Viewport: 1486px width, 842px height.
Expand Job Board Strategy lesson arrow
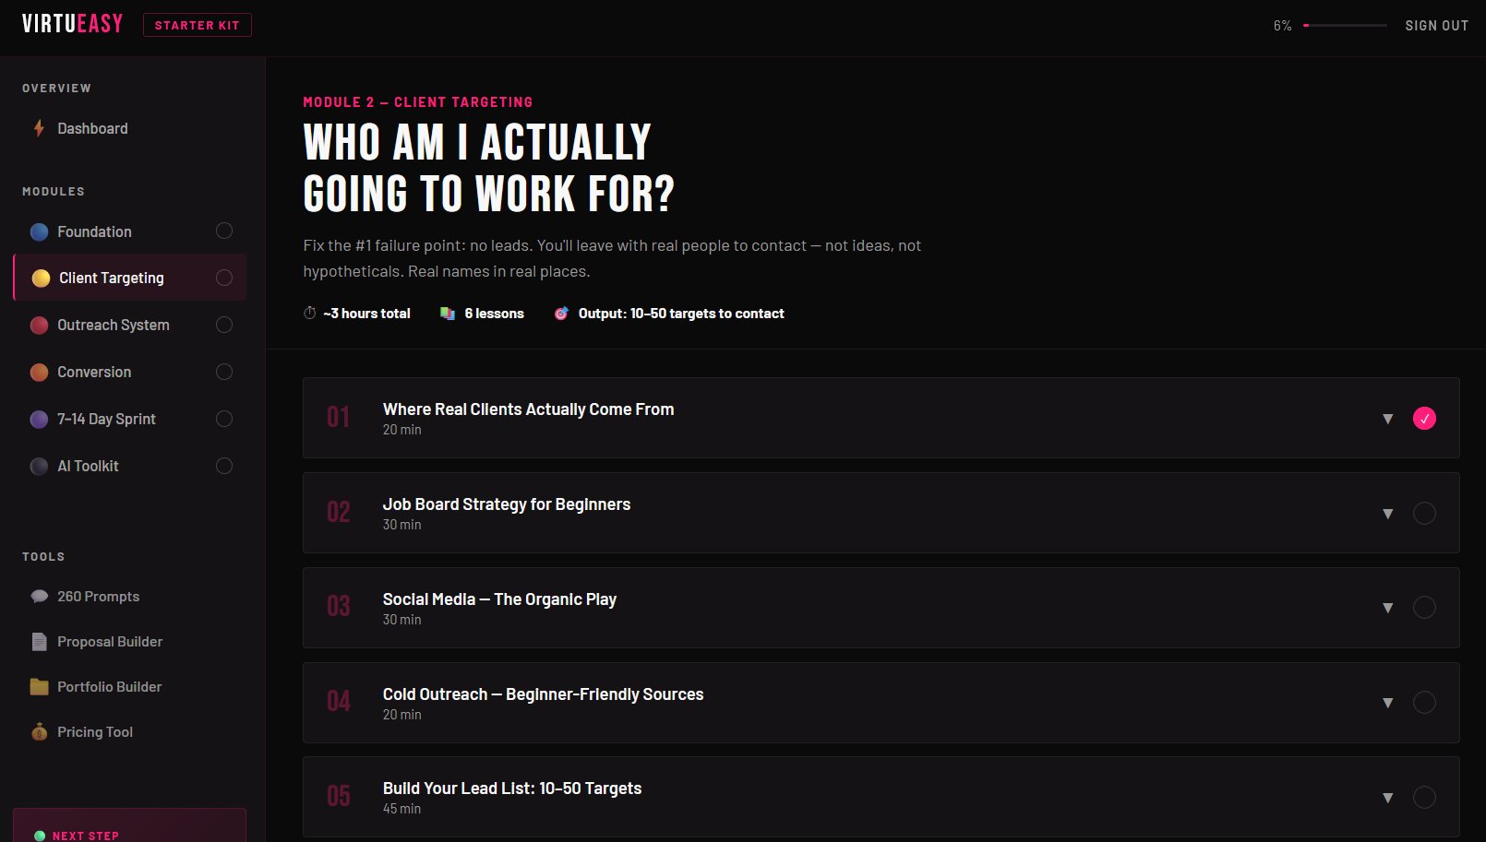click(1387, 514)
